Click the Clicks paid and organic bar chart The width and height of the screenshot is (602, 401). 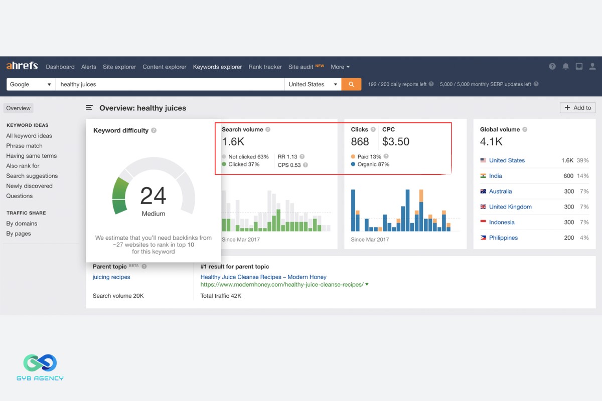[x=405, y=210]
